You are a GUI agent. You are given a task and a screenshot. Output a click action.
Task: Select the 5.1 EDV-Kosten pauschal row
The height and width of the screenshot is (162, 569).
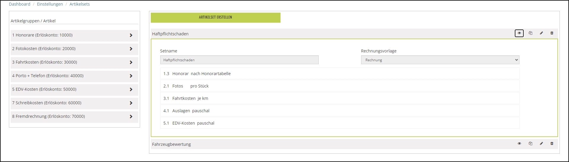339,123
